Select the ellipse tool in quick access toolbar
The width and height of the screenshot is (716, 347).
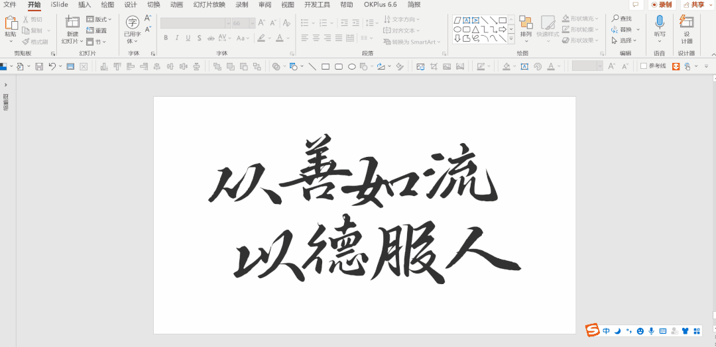(x=352, y=67)
